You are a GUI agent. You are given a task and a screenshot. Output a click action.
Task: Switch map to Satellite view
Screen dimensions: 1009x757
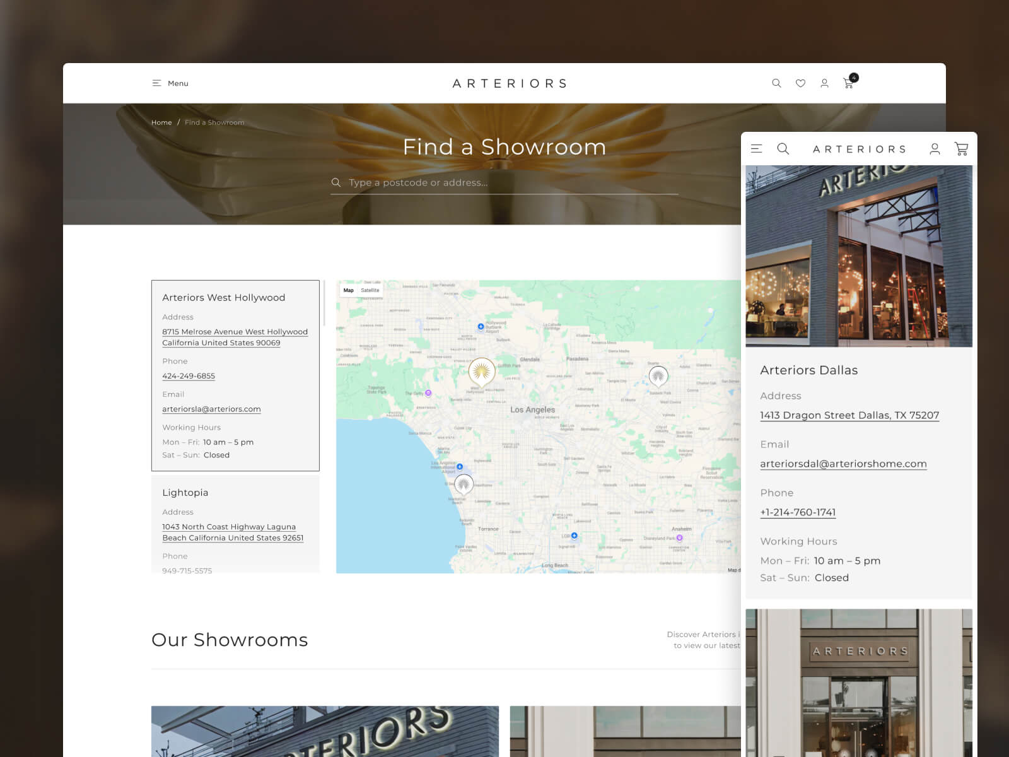click(370, 290)
